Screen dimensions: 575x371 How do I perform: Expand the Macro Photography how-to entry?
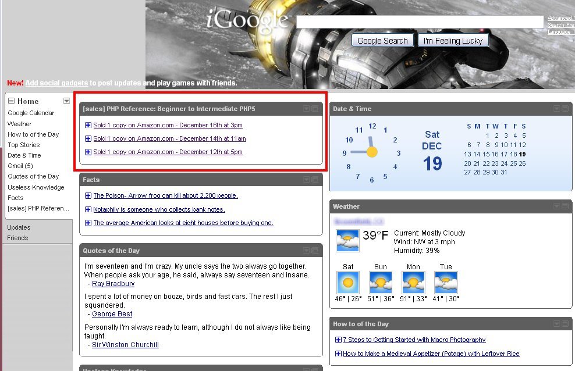339,340
